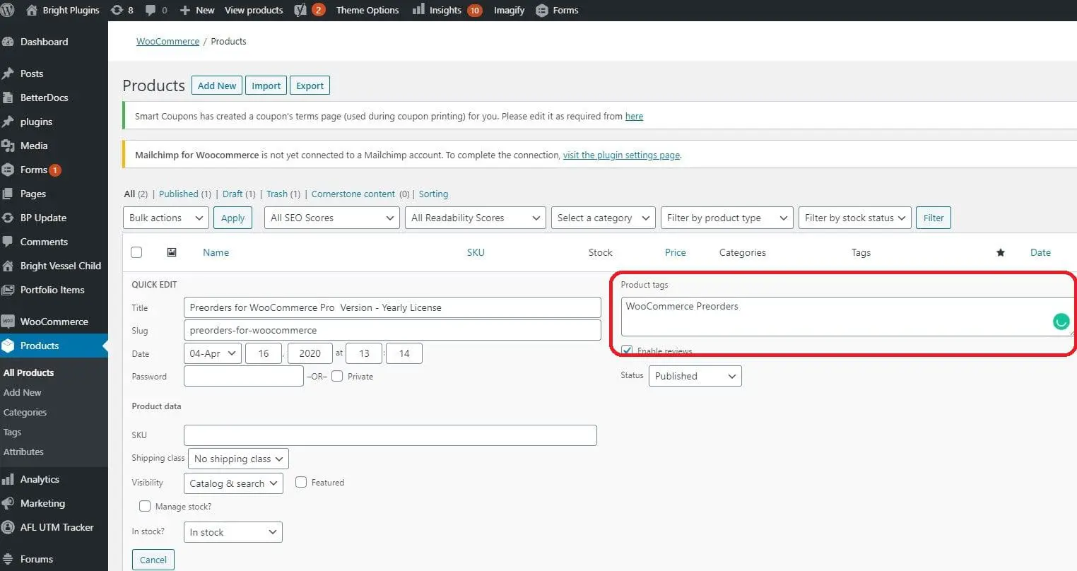Viewport: 1077px width, 571px height.
Task: Toggle the Enable reviews checkbox
Action: tap(626, 350)
